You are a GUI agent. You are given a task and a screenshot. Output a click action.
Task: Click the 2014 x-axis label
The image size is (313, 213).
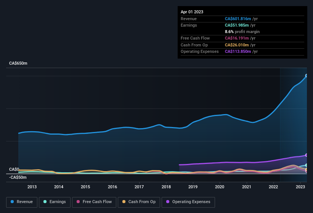[x=59, y=187]
